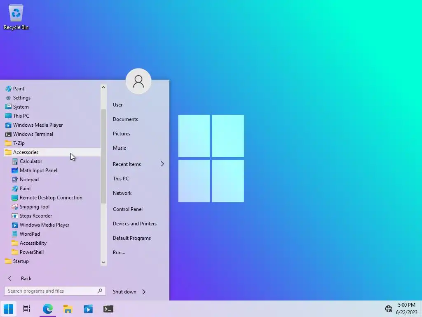The height and width of the screenshot is (317, 422).
Task: Open Media Player from the taskbar
Action: [x=88, y=309]
